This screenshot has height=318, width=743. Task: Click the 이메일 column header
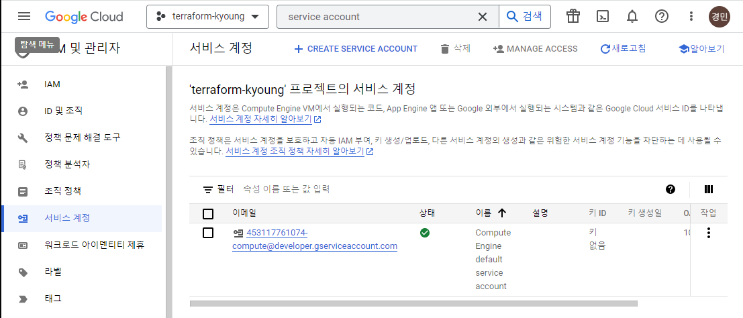pyautogui.click(x=244, y=213)
